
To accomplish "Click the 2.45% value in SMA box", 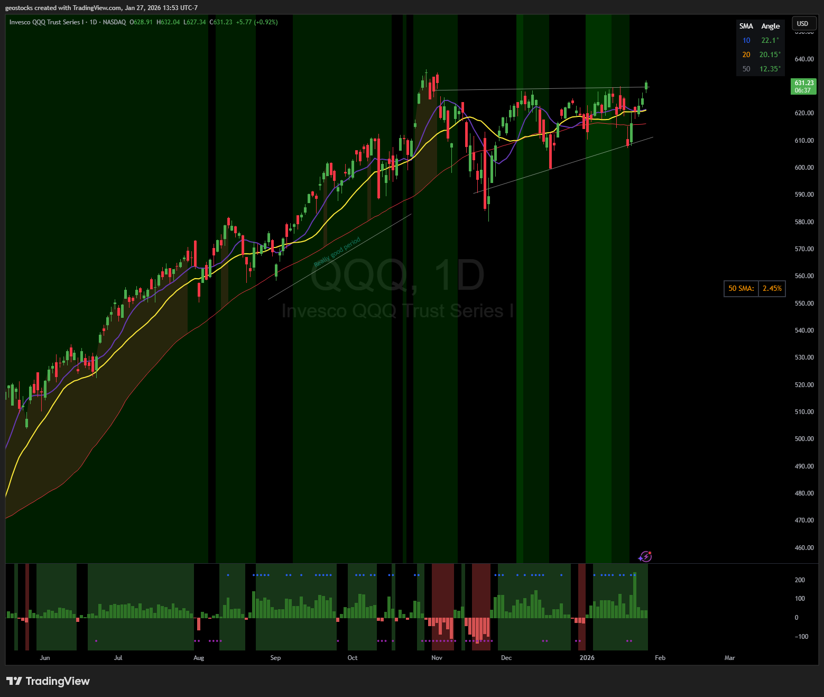I will [772, 289].
